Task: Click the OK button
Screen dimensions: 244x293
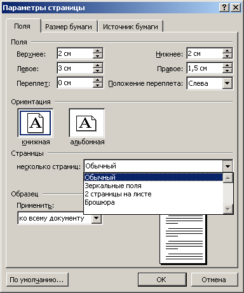Action: [x=162, y=280]
